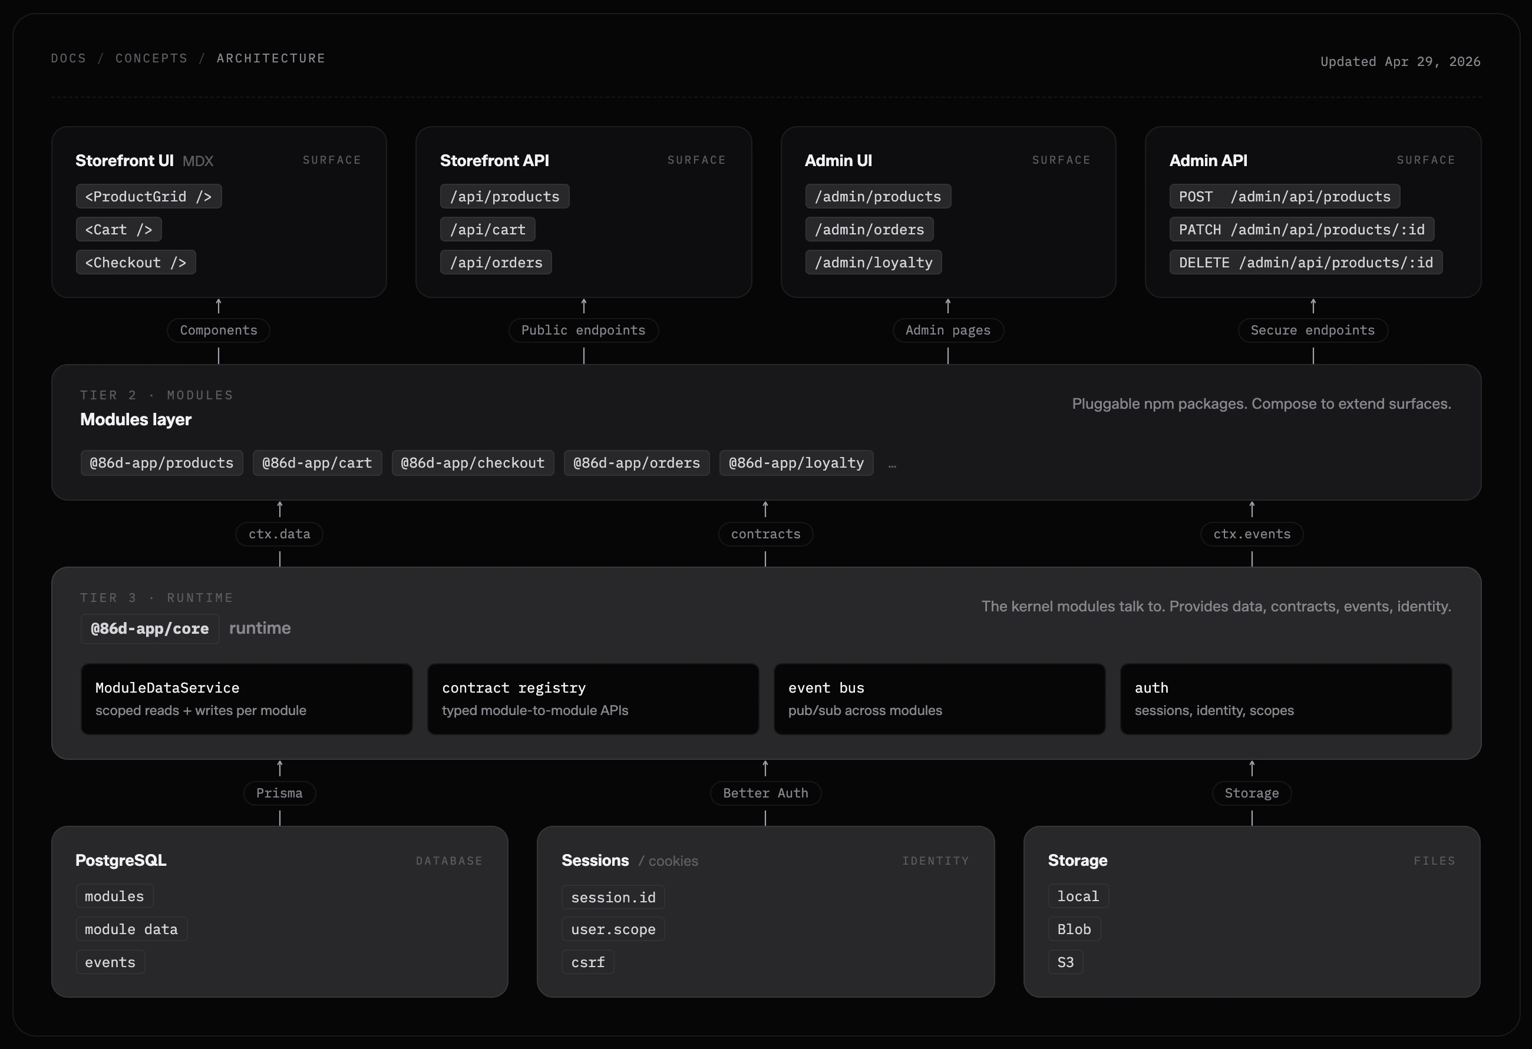Open the auth runtime card
The width and height of the screenshot is (1532, 1049).
1286,699
